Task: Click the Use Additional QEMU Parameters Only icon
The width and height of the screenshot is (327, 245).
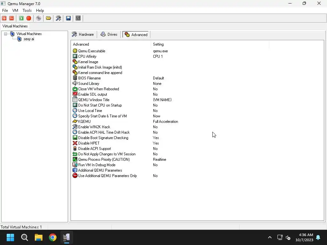Action: coord(75,175)
